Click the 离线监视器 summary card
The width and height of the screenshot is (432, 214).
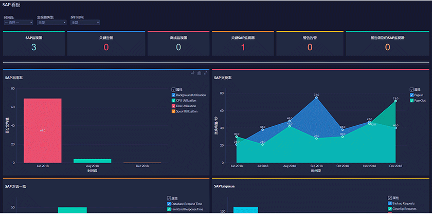point(178,44)
